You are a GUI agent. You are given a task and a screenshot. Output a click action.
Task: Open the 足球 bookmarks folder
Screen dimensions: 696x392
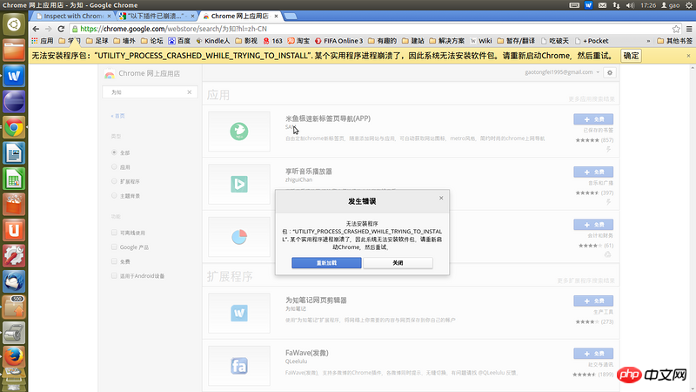97,41
